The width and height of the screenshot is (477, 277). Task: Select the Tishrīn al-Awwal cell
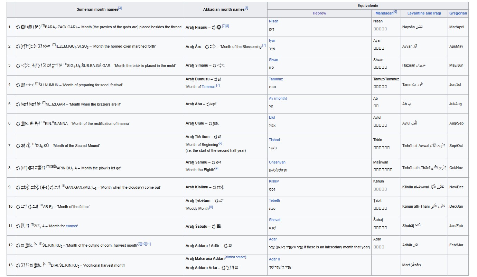pyautogui.click(x=424, y=146)
